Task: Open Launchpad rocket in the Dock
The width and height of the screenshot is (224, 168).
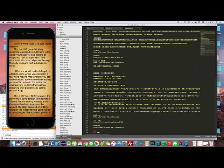Action: pyautogui.click(x=24, y=143)
